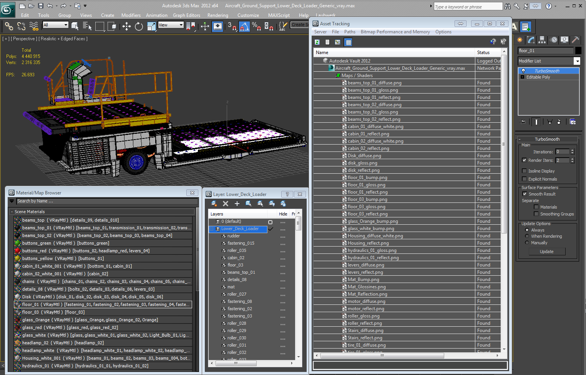Open the MAXScript menu
This screenshot has width=586, height=375.
[x=279, y=15]
